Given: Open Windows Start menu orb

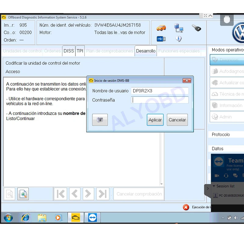Looking at the screenshot, I should [x=9, y=217].
